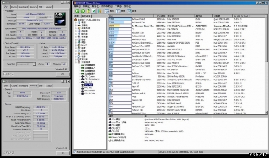Toggle the checkbox in EVEREST status bar

click(x=75, y=152)
